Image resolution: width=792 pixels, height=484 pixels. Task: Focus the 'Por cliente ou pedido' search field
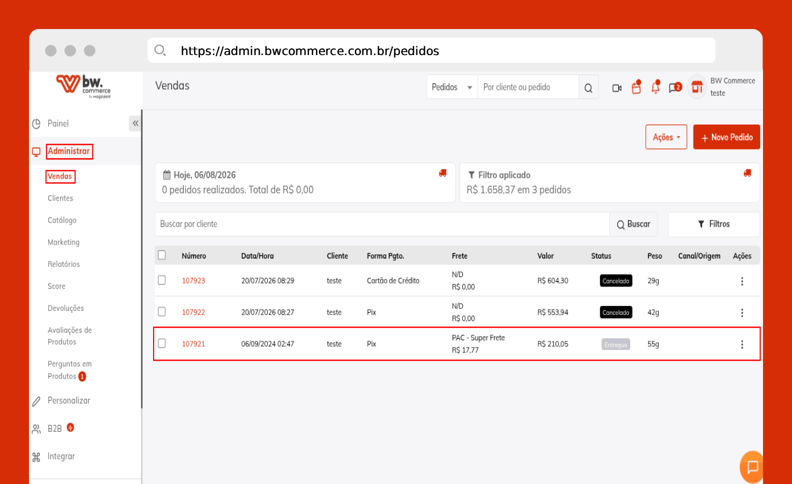[528, 88]
